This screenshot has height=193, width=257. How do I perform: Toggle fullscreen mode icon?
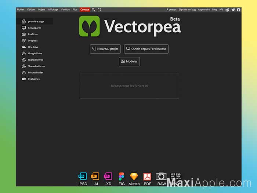(99, 10)
